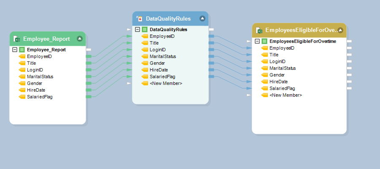Screen dimensions: 380x169
Task: Collapse the Employee_Report tree node
Action: tap(15, 50)
